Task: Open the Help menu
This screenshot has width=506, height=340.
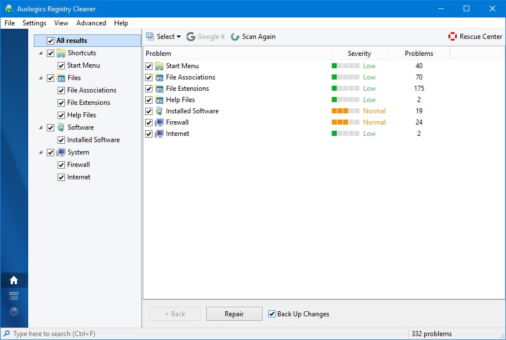Action: tap(121, 23)
